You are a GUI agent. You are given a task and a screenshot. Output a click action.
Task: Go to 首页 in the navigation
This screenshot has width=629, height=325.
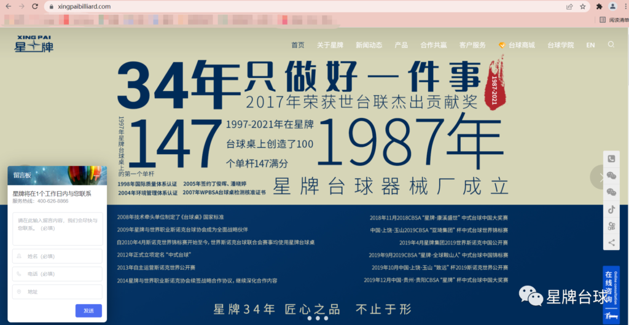[x=298, y=45]
